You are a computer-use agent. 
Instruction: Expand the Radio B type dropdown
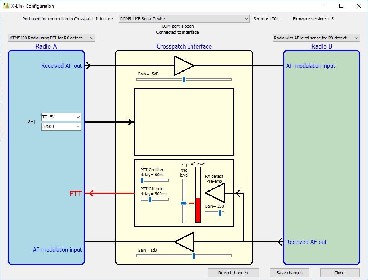click(316, 38)
